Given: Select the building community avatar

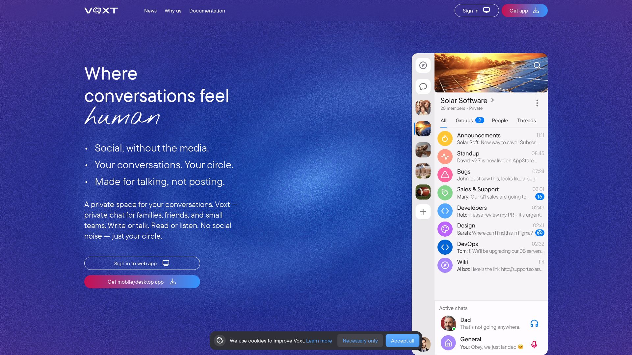Looking at the screenshot, I should point(423,171).
